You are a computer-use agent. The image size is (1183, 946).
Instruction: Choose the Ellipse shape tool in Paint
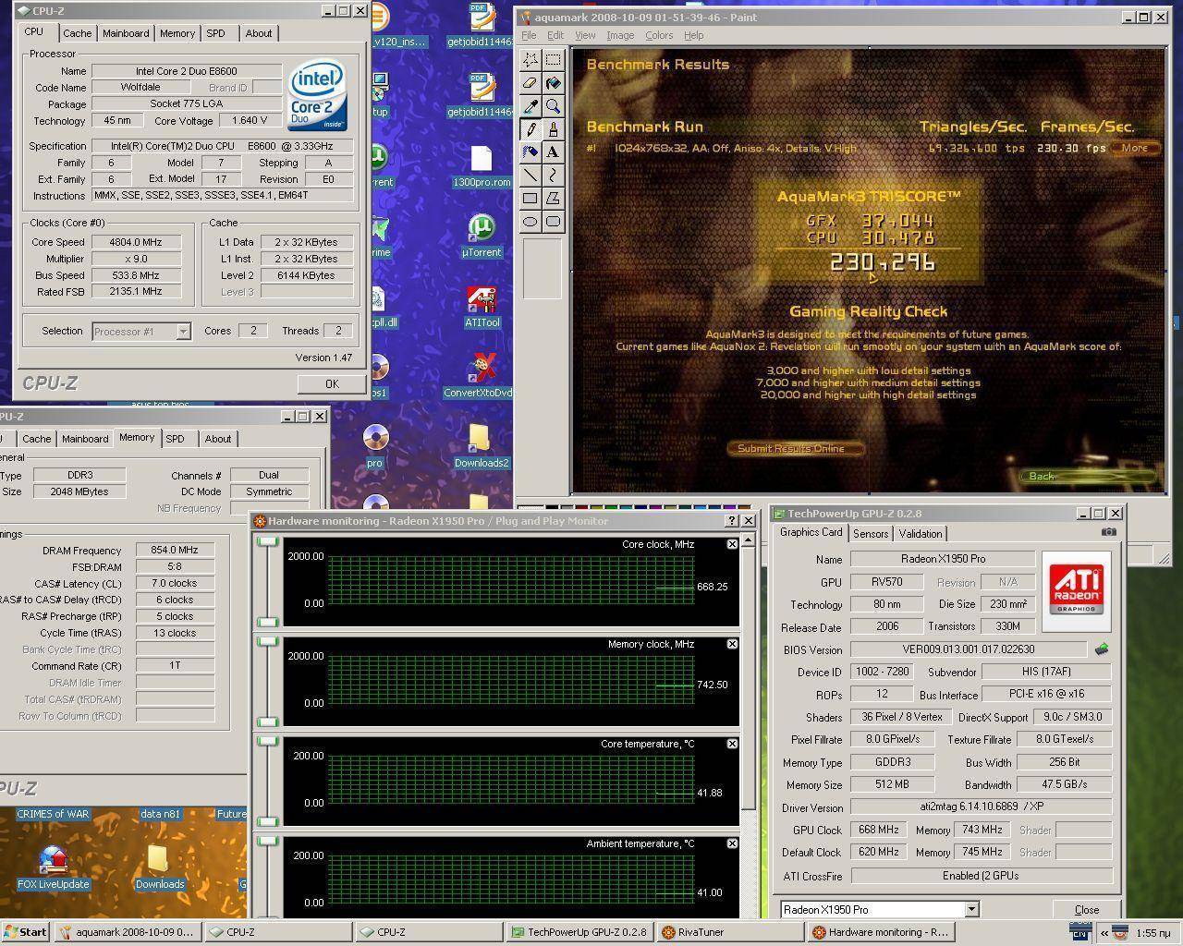point(531,222)
